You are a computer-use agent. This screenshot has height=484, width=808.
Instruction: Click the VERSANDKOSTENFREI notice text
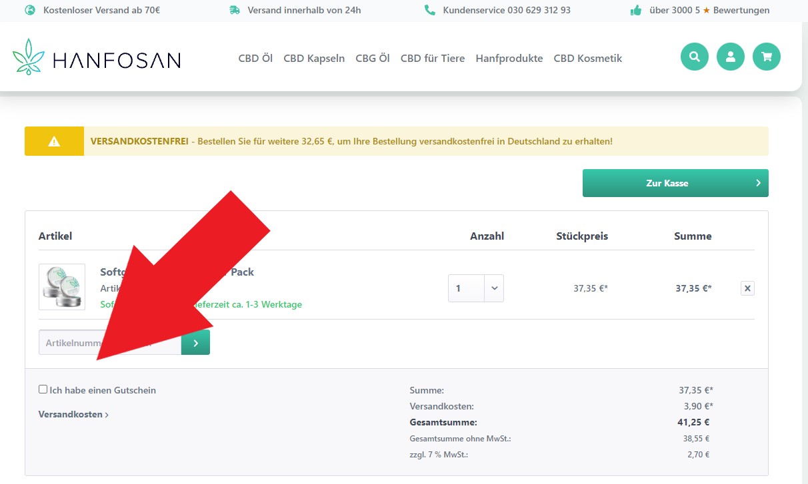351,141
